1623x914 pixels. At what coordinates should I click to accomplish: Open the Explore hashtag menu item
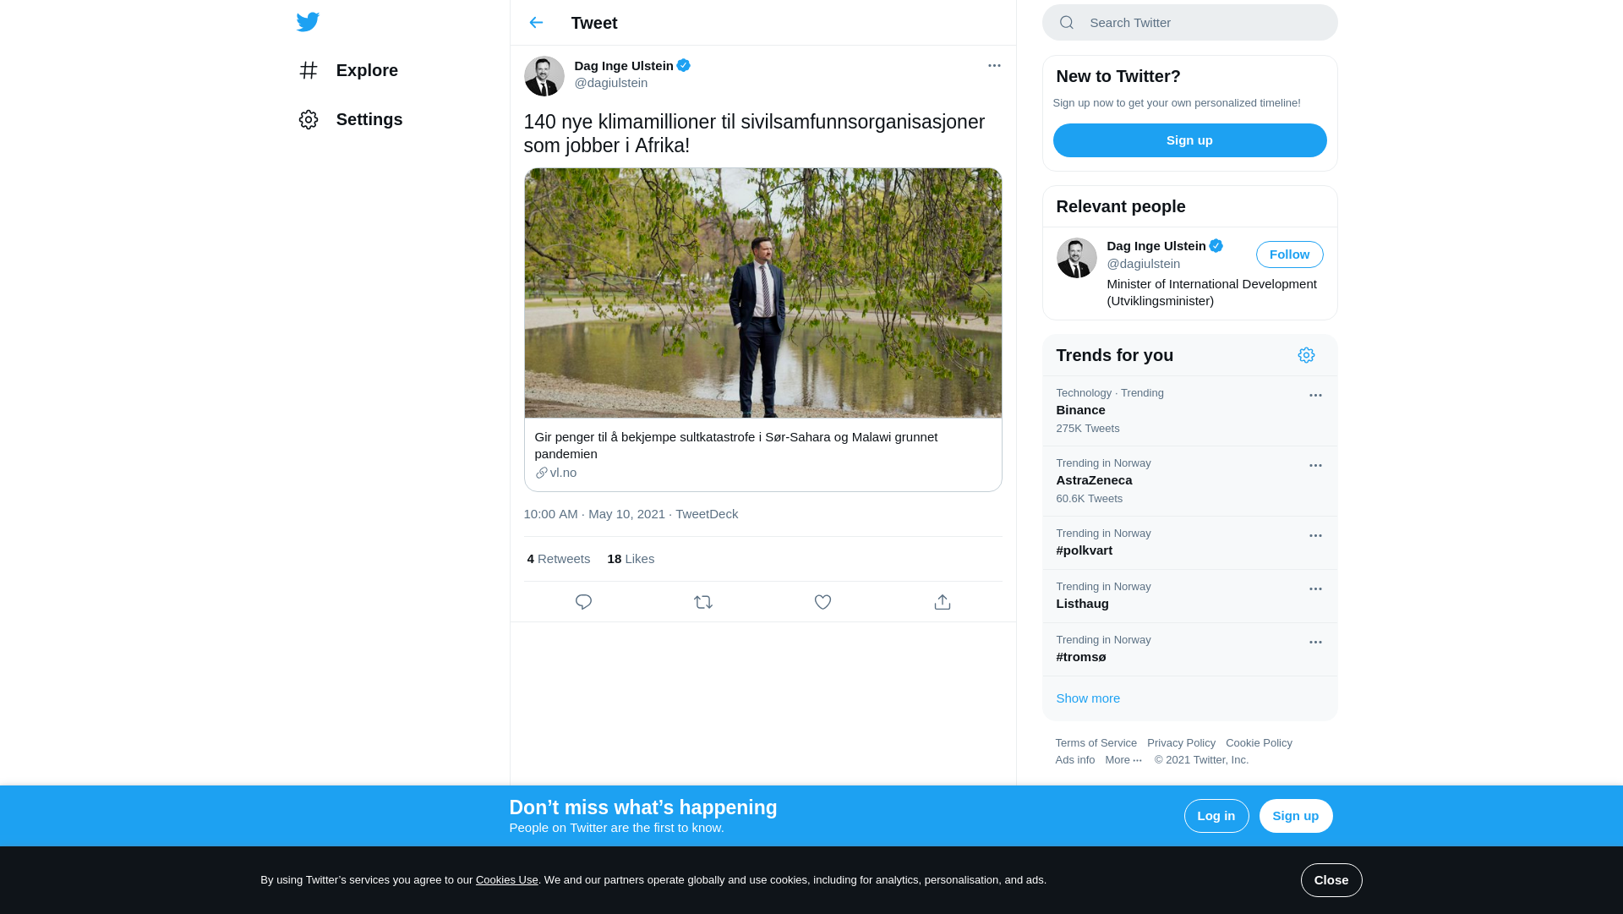(x=348, y=70)
